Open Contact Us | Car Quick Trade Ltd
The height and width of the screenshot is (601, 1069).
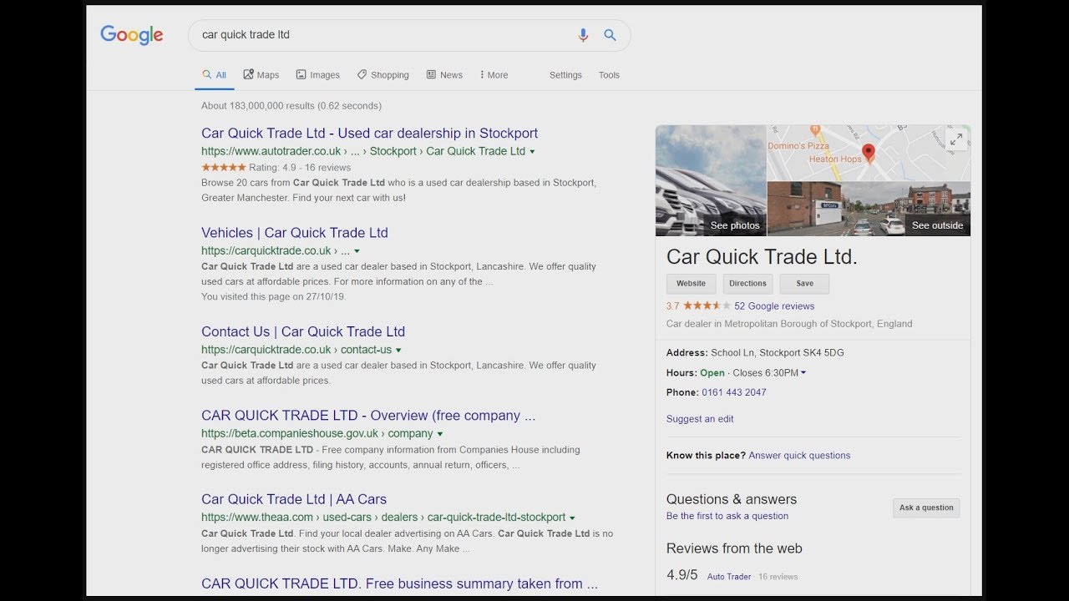click(303, 331)
